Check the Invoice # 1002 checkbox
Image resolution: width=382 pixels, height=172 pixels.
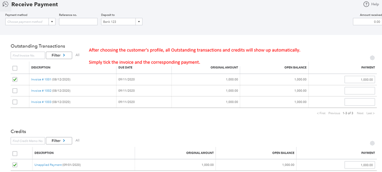coord(15,91)
